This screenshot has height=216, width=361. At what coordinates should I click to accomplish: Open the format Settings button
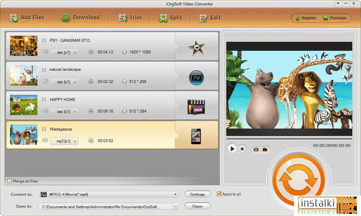[197, 195]
